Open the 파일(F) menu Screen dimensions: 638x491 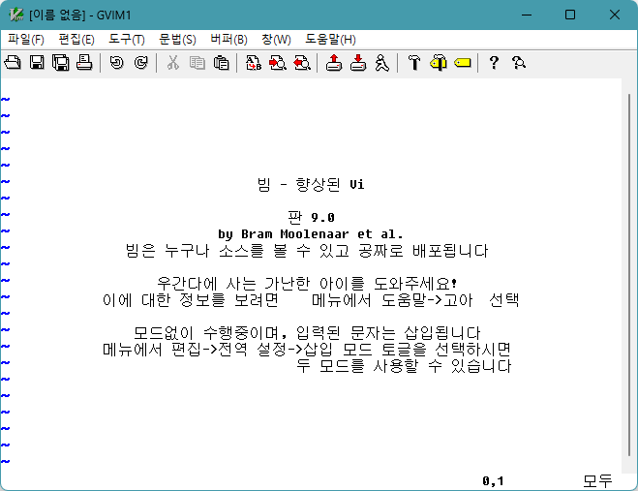26,40
